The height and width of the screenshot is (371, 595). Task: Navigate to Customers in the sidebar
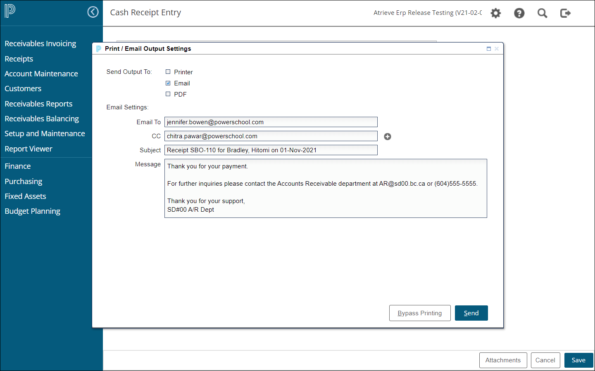[x=23, y=88]
